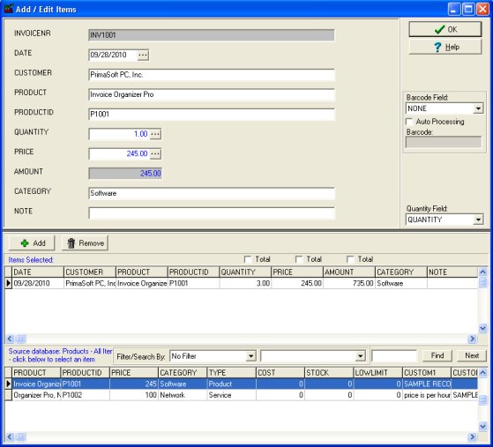493x447 pixels.
Task: Open the No Filter dropdown
Action: [250, 356]
